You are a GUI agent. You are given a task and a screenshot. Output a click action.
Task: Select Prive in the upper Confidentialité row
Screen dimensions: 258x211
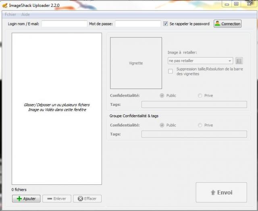coord(200,95)
